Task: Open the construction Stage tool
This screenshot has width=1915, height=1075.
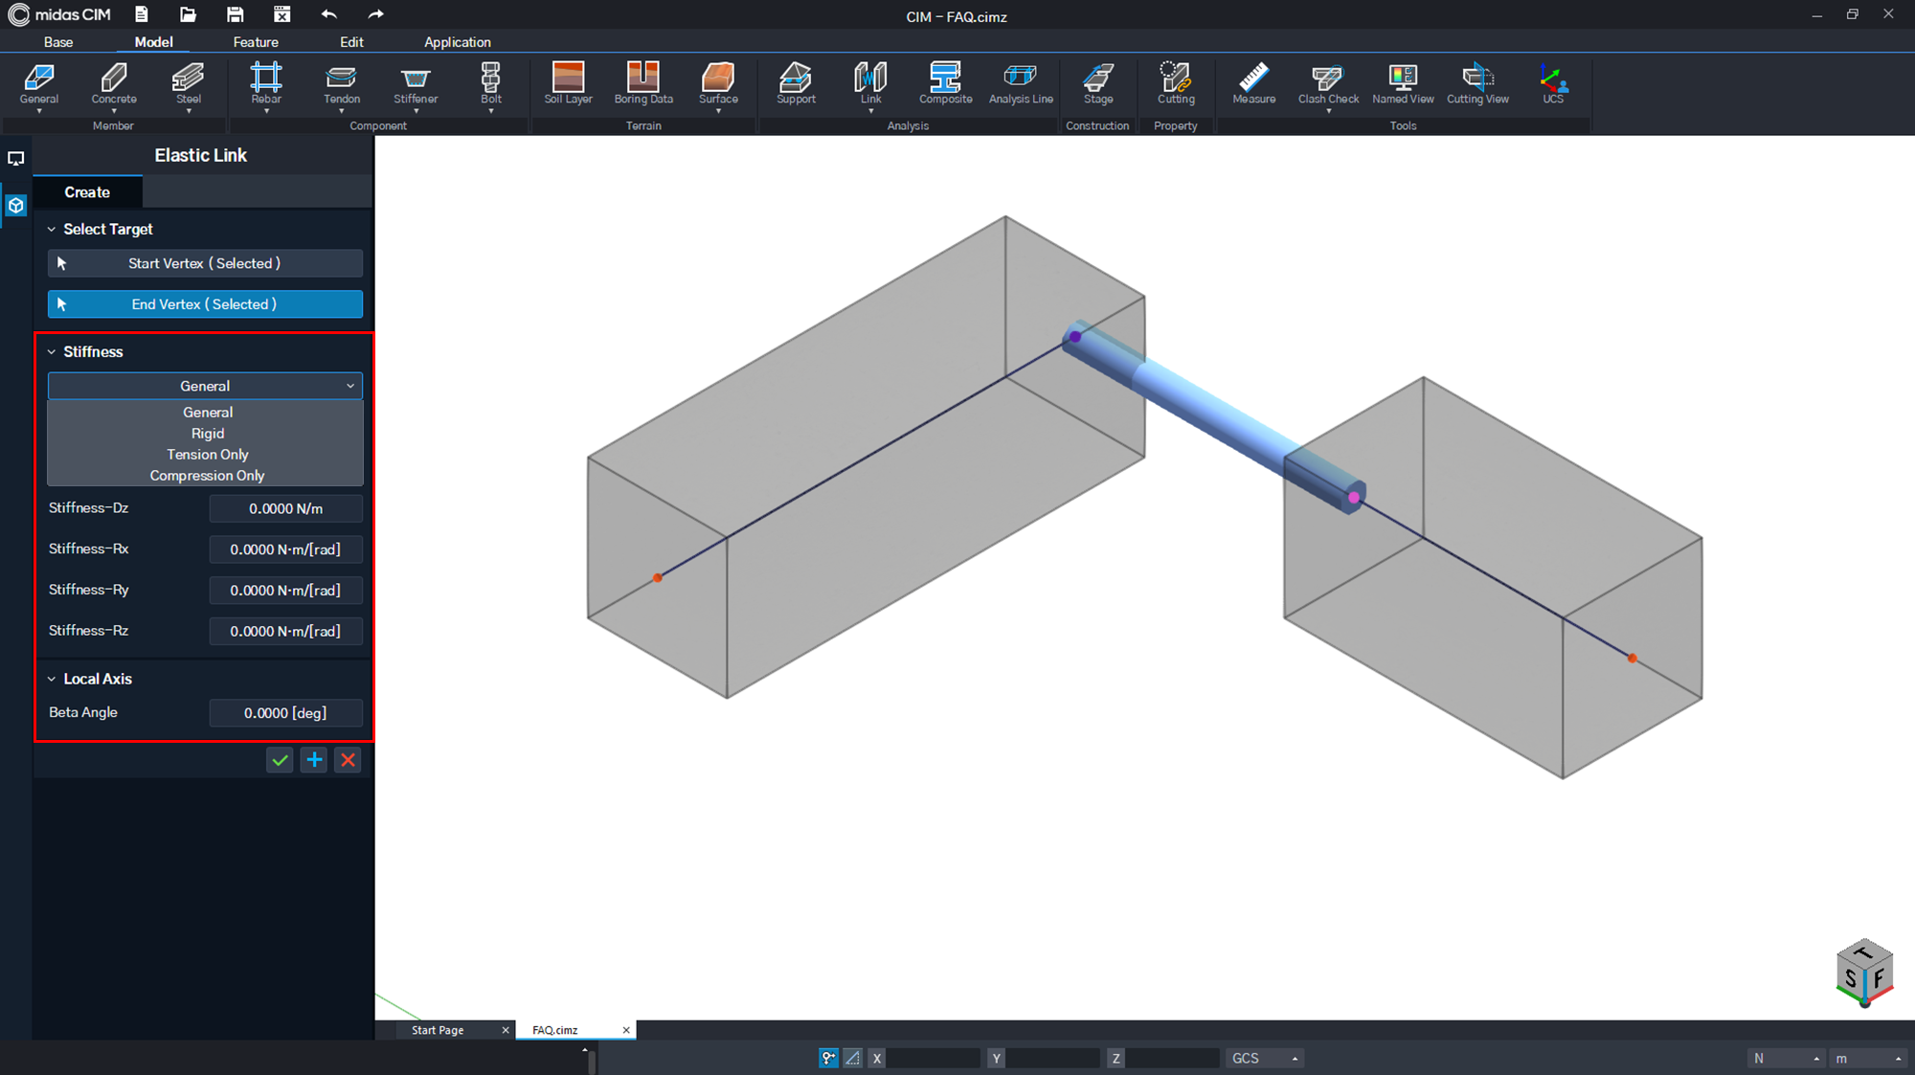Action: [x=1098, y=84]
